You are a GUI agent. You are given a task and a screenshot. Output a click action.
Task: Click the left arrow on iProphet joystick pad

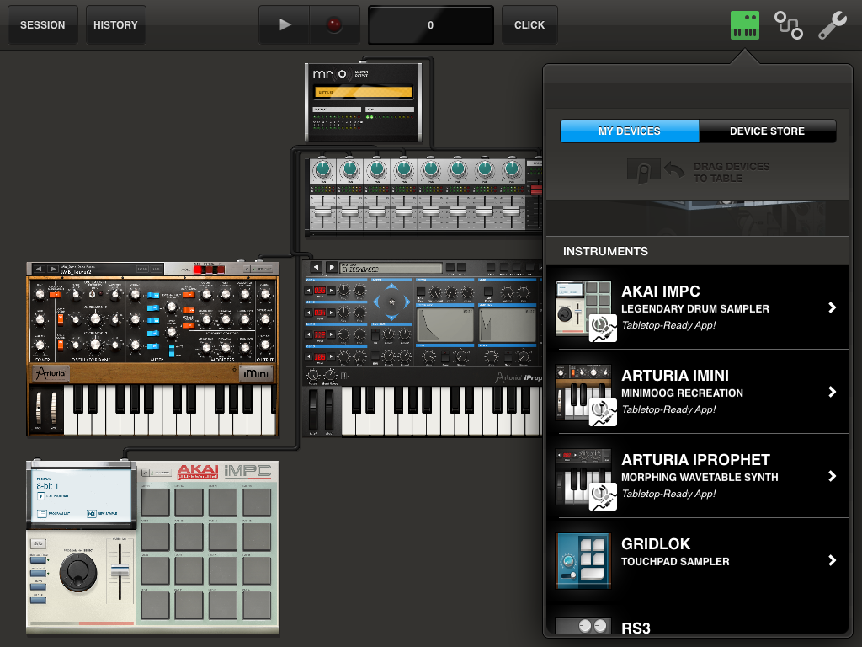click(x=376, y=302)
